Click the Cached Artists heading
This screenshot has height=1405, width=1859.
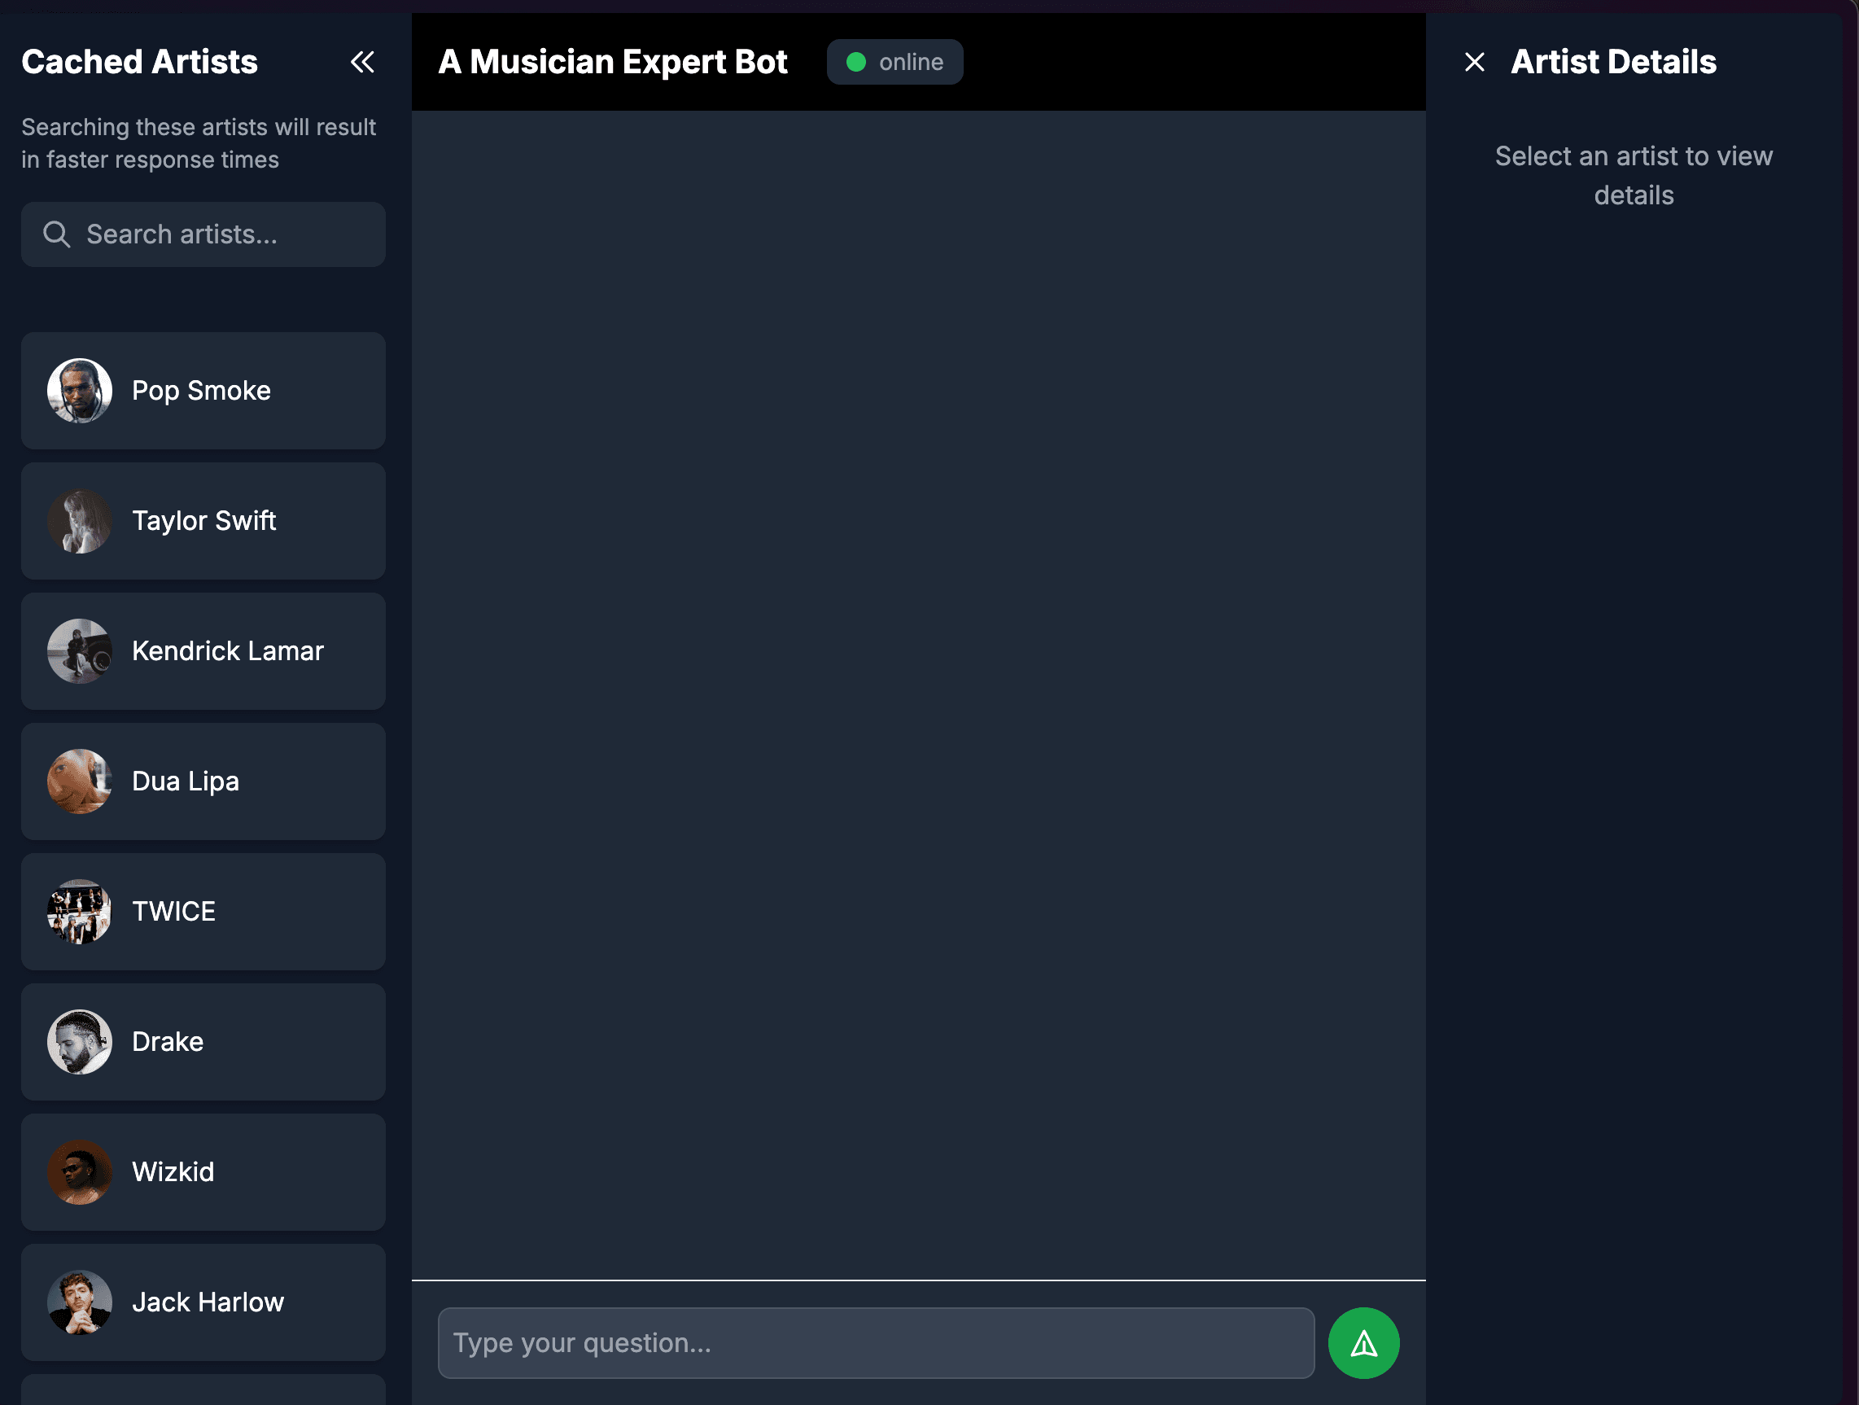pyautogui.click(x=139, y=62)
